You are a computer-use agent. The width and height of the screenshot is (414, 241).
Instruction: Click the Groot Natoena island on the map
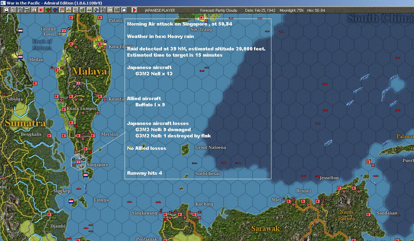point(185,150)
